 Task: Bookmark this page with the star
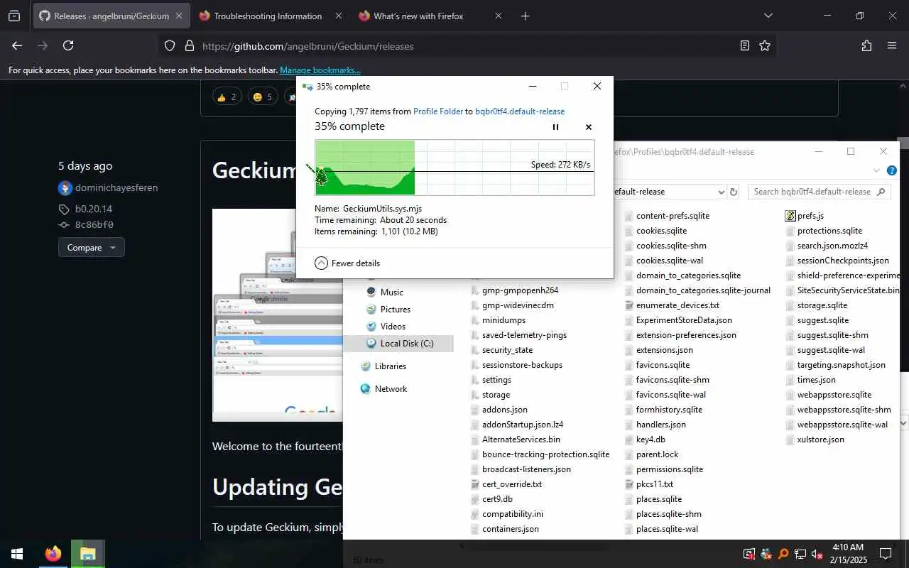pos(765,45)
